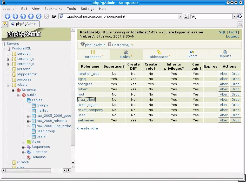Viewport: 246px width, 182px height.
Task: Click the Tablespaces tab icon
Action: (159, 52)
